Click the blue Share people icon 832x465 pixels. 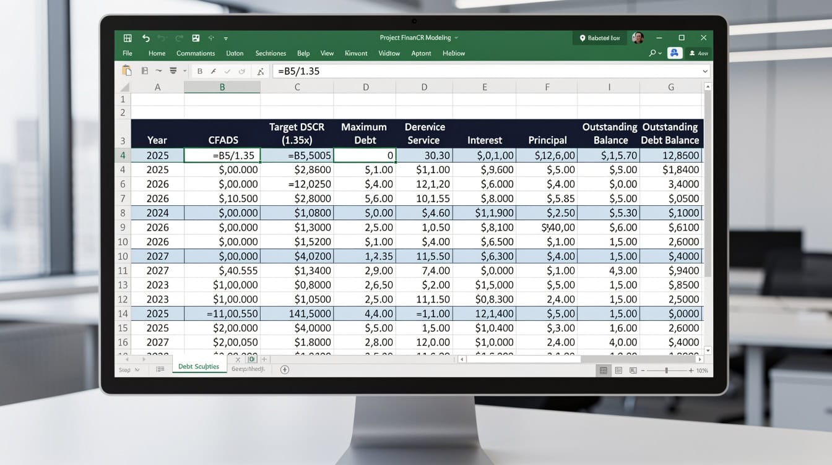click(x=674, y=53)
